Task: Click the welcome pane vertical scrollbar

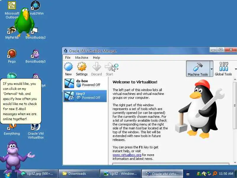Action: [235, 106]
